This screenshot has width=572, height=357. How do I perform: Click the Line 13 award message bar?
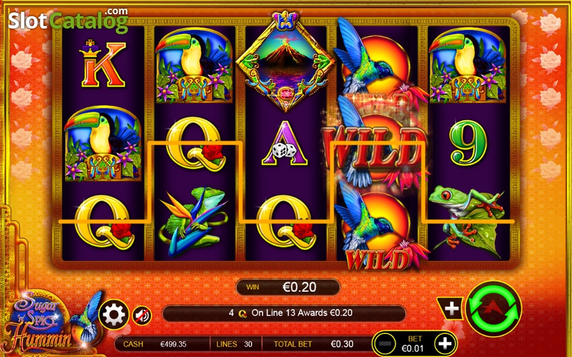click(x=284, y=313)
